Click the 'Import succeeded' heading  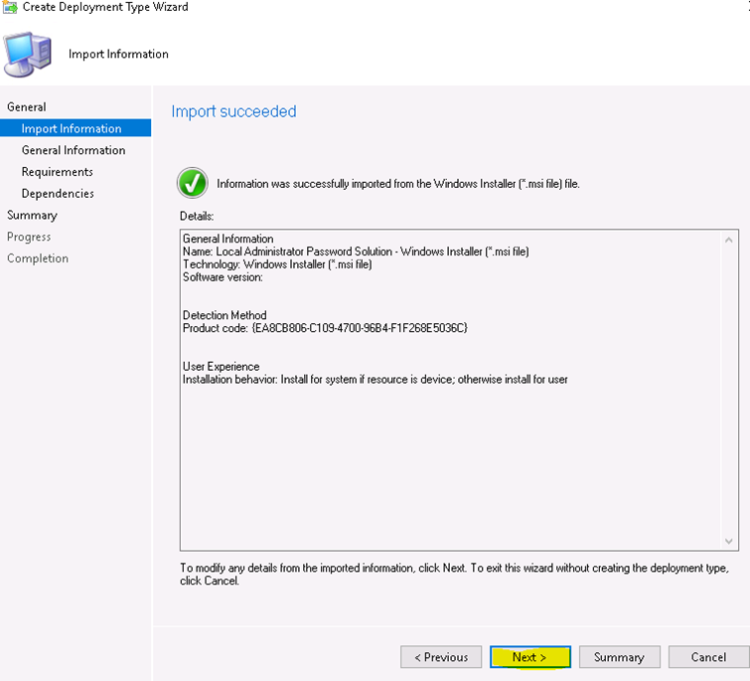click(233, 111)
